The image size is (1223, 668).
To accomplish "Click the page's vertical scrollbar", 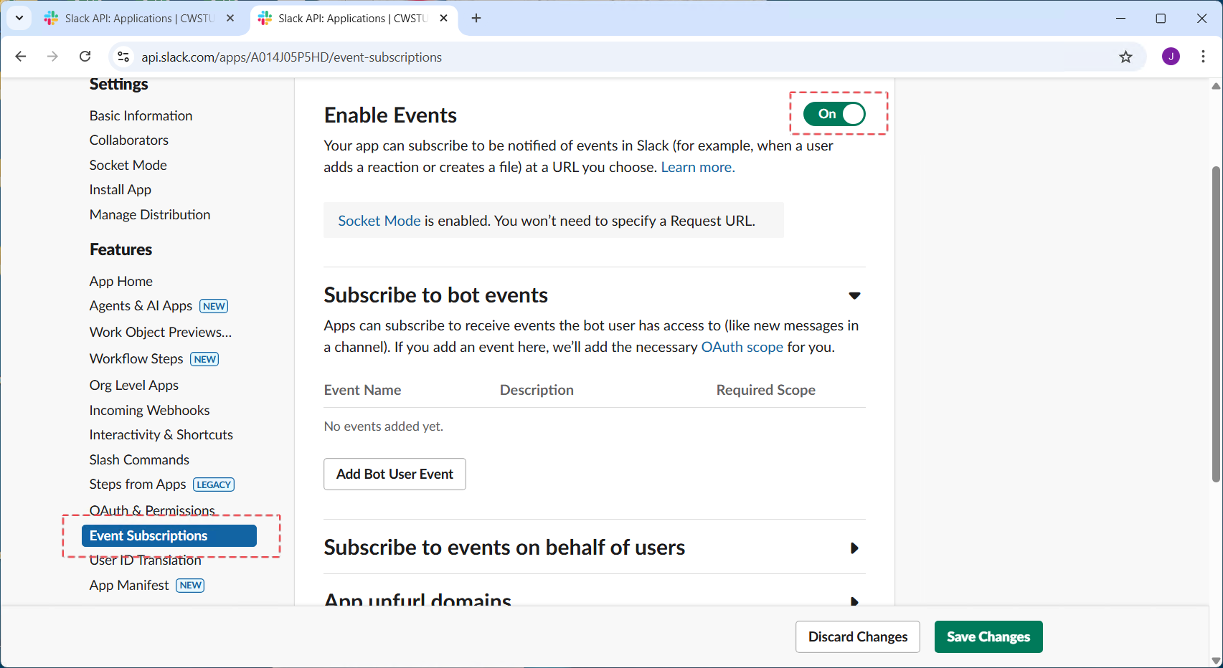I will [1215, 323].
